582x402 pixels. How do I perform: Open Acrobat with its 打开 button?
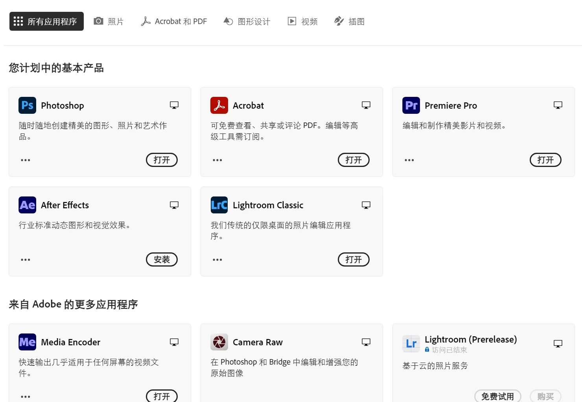pyautogui.click(x=354, y=160)
